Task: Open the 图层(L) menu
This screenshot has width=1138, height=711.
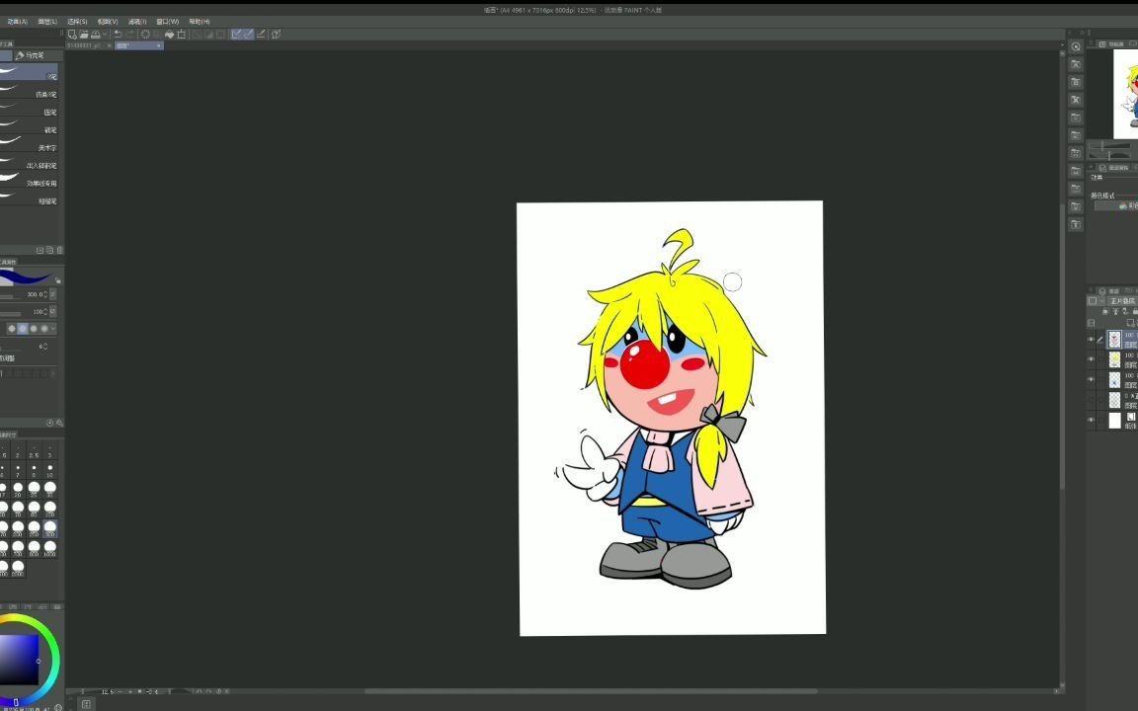Action: (x=47, y=22)
